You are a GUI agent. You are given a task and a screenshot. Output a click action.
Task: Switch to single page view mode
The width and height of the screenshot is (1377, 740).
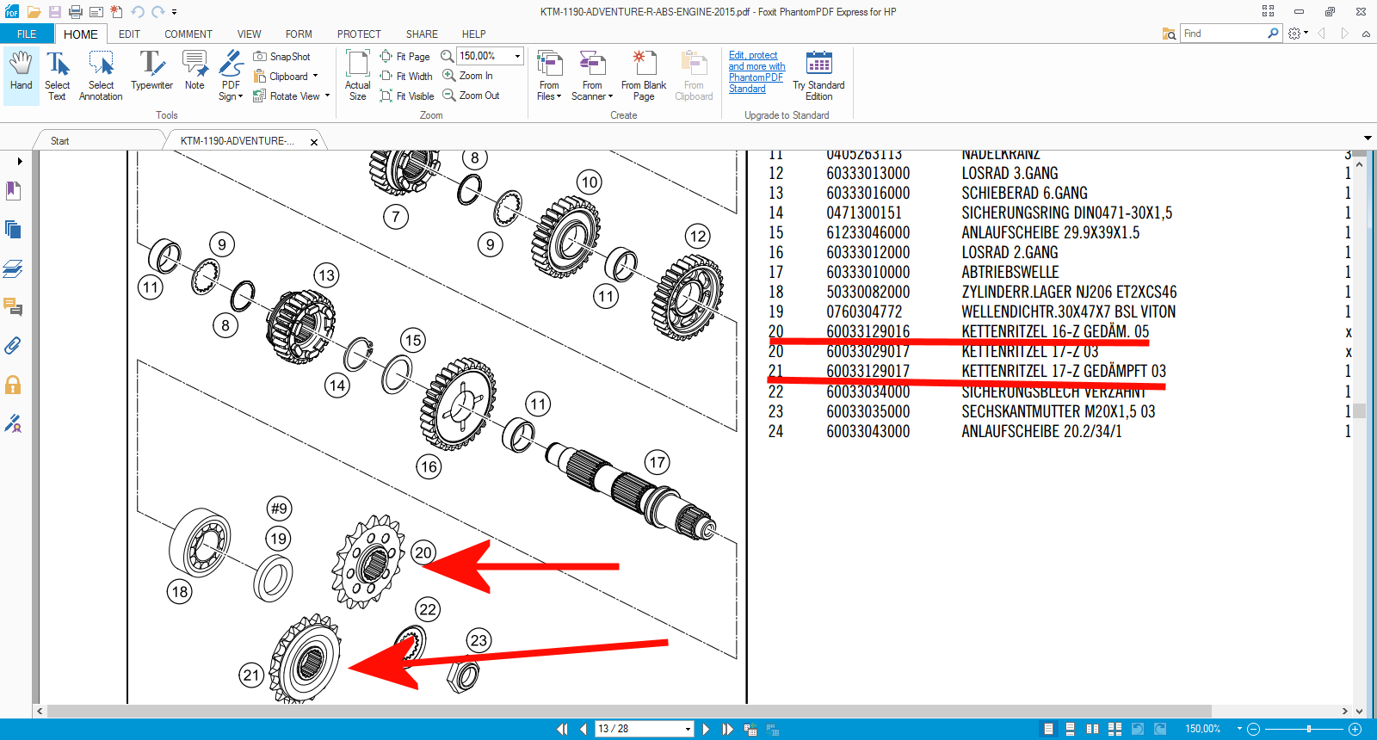pyautogui.click(x=1048, y=729)
